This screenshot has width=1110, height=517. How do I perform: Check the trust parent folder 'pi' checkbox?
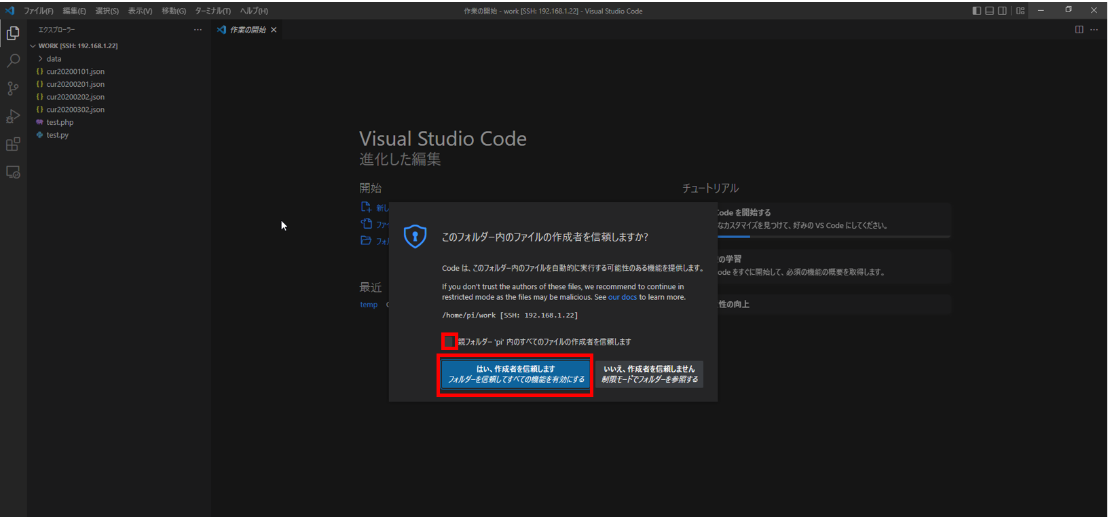449,341
